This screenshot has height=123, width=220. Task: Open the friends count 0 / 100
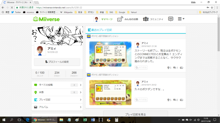(40, 74)
